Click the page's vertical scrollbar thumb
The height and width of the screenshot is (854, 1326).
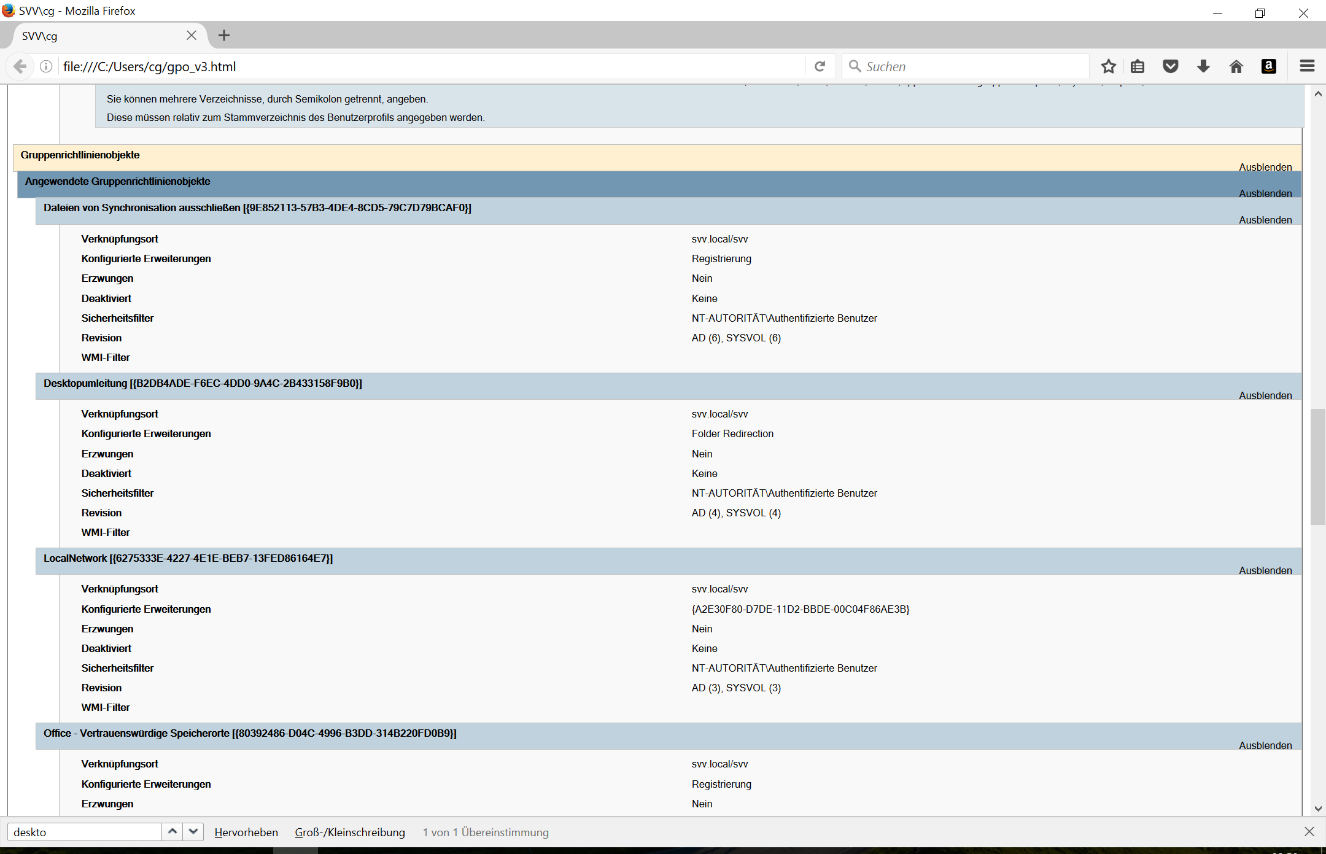(1317, 467)
